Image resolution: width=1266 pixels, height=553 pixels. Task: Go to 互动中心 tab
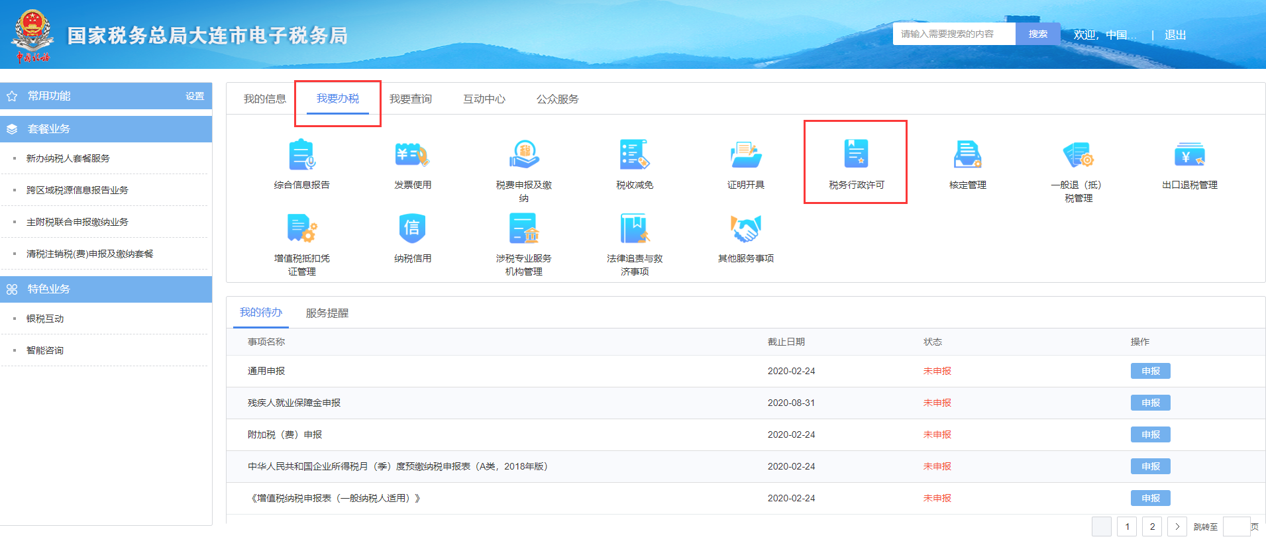tap(484, 99)
